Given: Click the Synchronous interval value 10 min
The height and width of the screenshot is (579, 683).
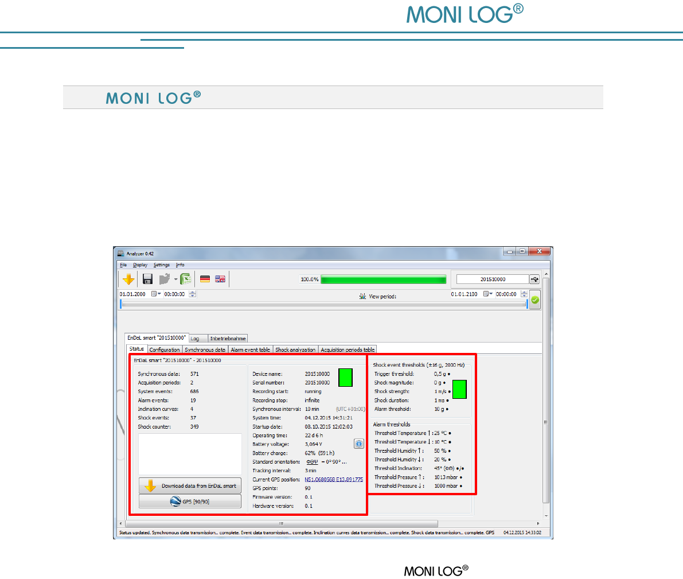Looking at the screenshot, I should (312, 409).
